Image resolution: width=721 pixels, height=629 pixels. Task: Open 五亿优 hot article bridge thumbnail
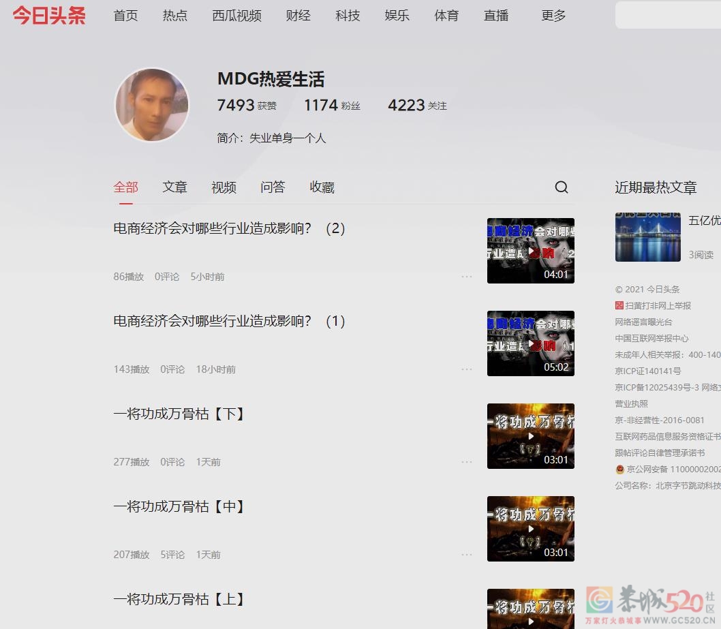coord(648,236)
